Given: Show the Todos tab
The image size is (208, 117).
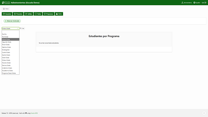Looking at the screenshot, I should pos(38,14).
